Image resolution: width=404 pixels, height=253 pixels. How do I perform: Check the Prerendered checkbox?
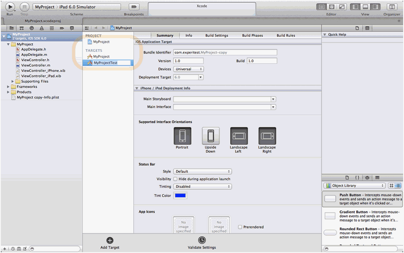tap(240, 227)
